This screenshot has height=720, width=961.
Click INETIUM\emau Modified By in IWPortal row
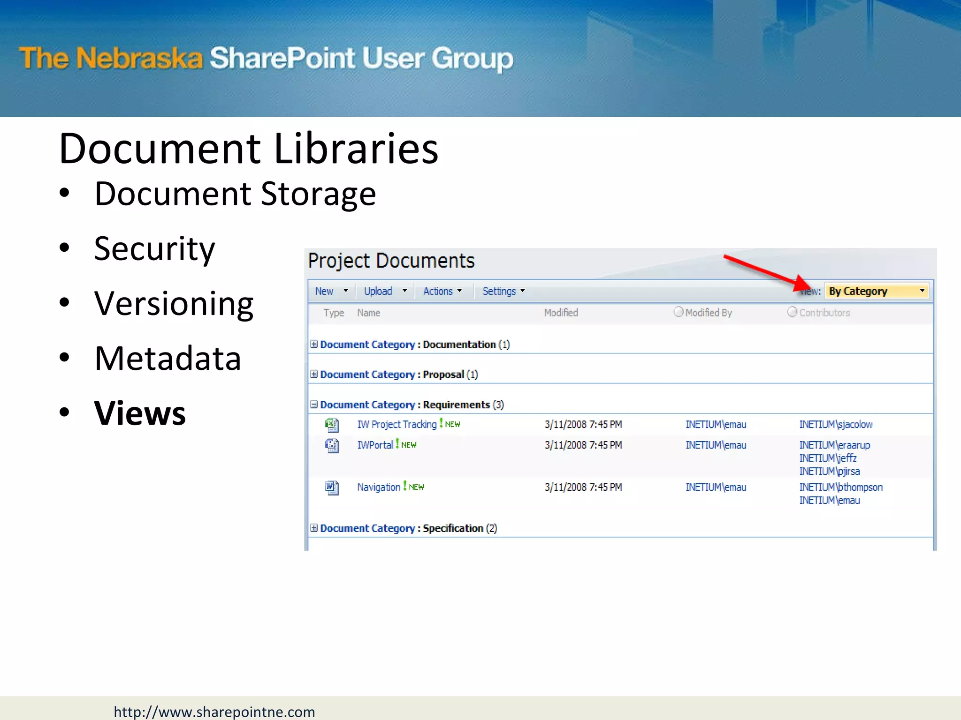[716, 445]
